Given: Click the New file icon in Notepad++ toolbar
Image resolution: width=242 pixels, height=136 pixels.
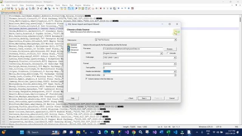Looking at the screenshot, I should 2,8.
